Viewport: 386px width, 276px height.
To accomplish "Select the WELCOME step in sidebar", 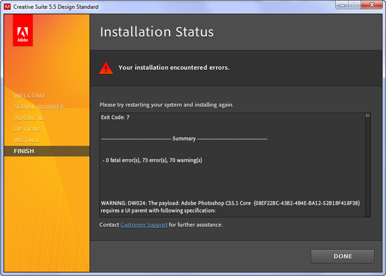I will tap(30, 96).
